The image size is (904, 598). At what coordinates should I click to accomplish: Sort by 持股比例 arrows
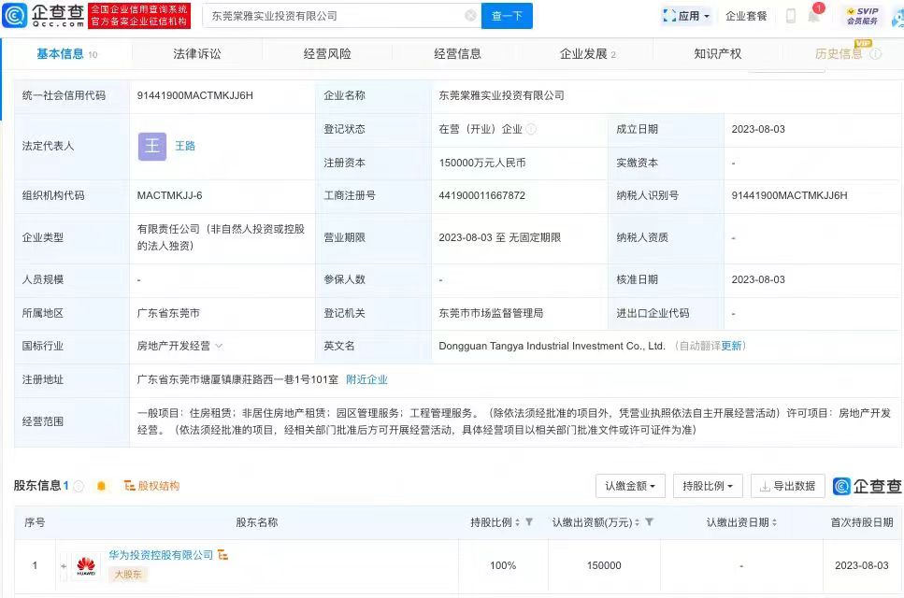(x=518, y=522)
